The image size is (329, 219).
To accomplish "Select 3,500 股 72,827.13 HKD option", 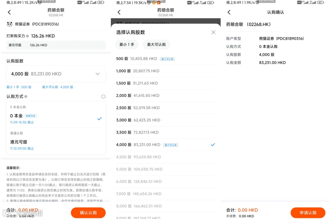I will point(166,132).
